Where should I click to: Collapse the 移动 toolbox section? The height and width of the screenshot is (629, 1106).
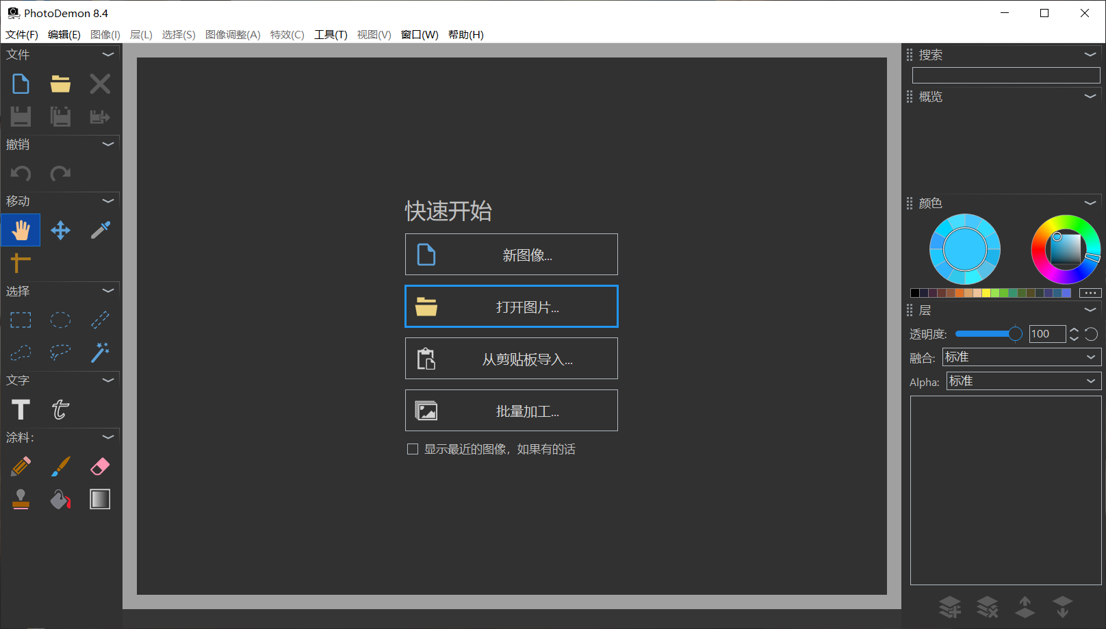tap(108, 201)
